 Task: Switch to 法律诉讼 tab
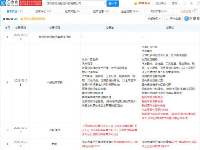pos(43,11)
